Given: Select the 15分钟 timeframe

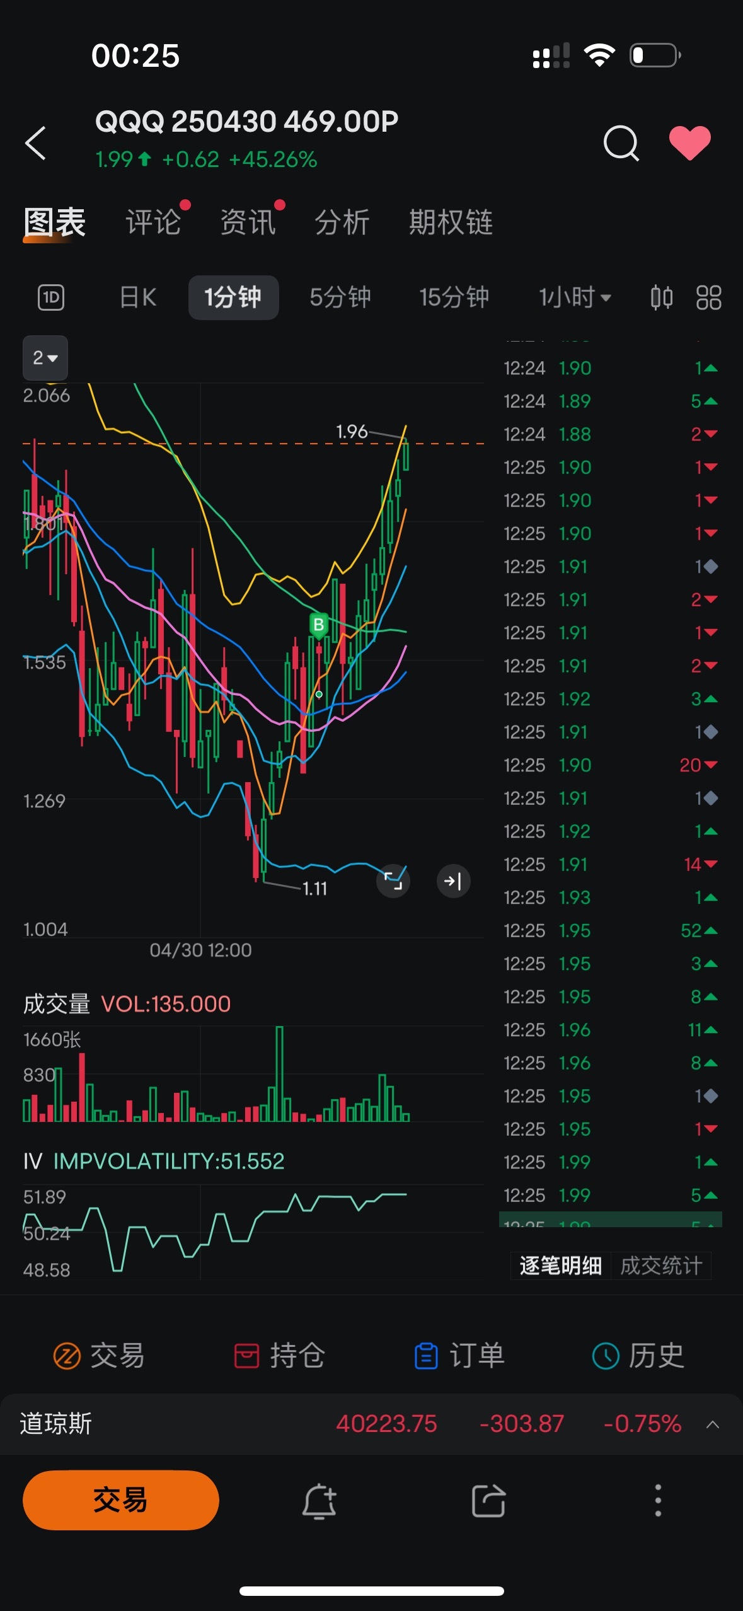Looking at the screenshot, I should coord(454,297).
